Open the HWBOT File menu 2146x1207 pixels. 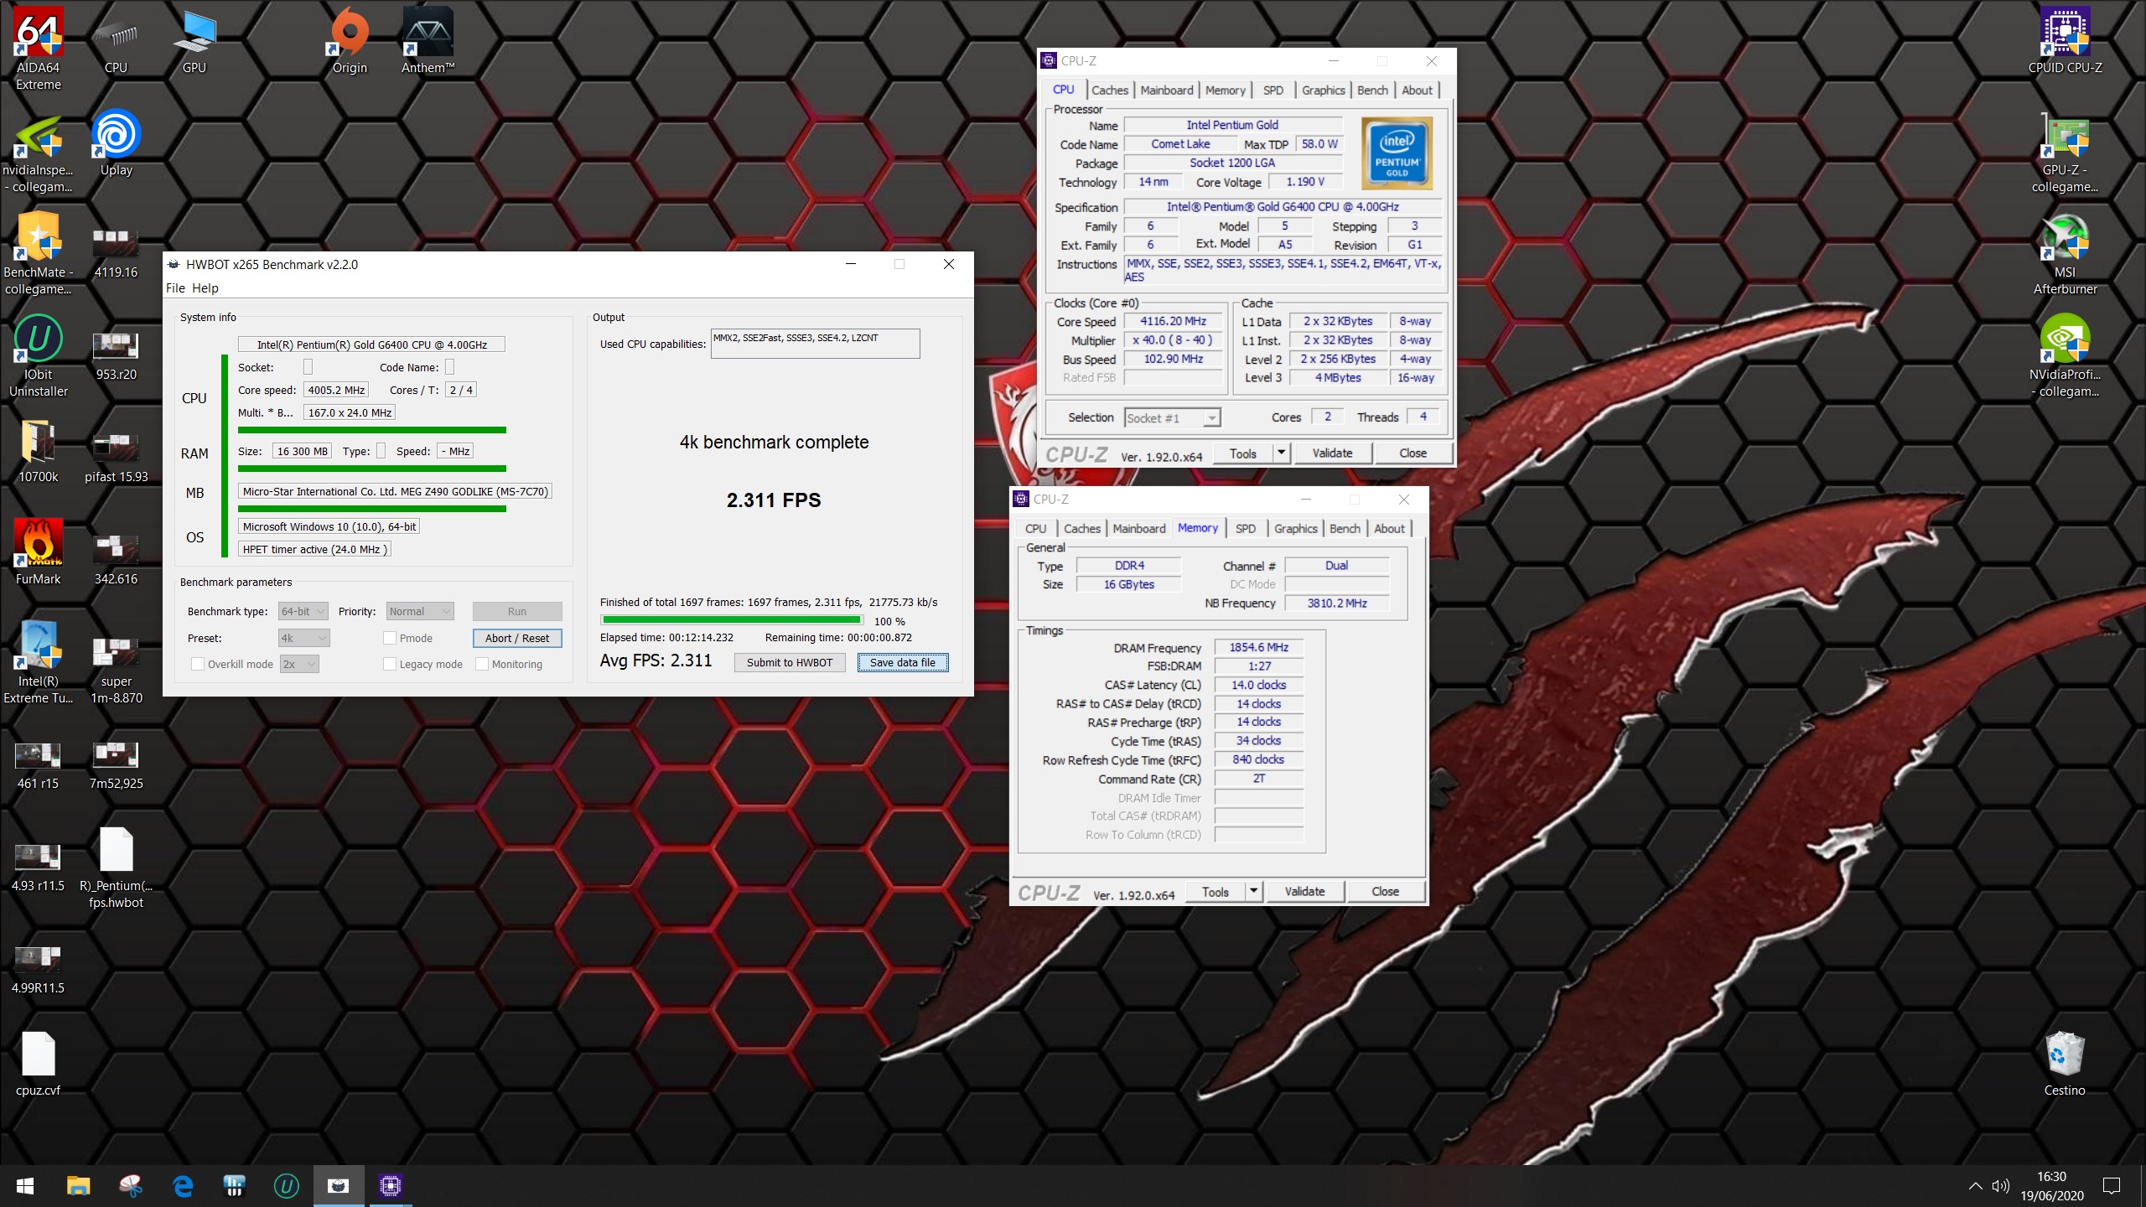175,288
